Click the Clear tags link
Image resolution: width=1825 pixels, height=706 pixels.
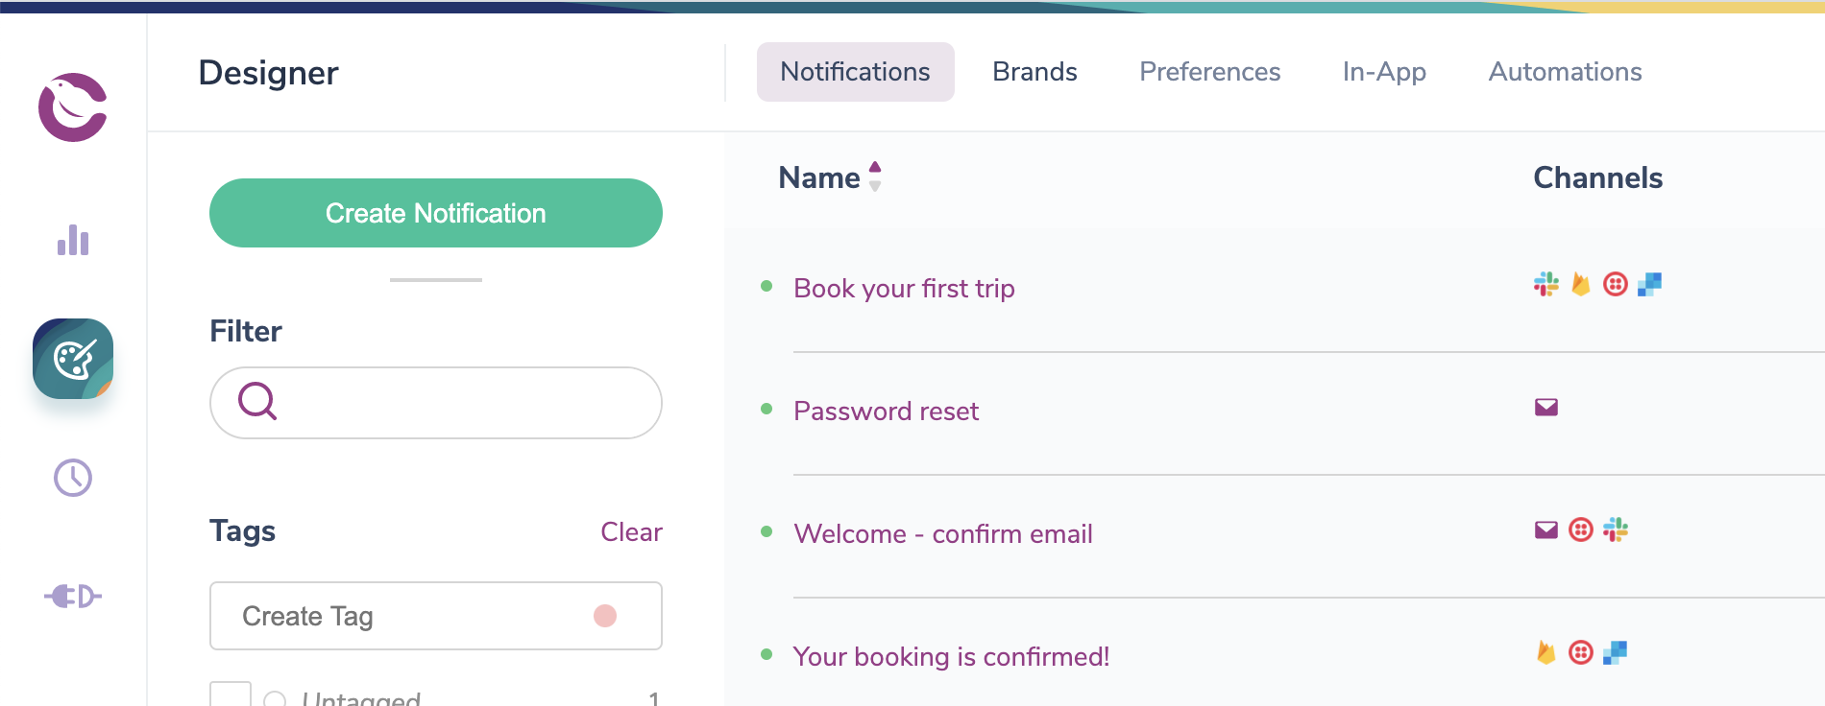[631, 532]
